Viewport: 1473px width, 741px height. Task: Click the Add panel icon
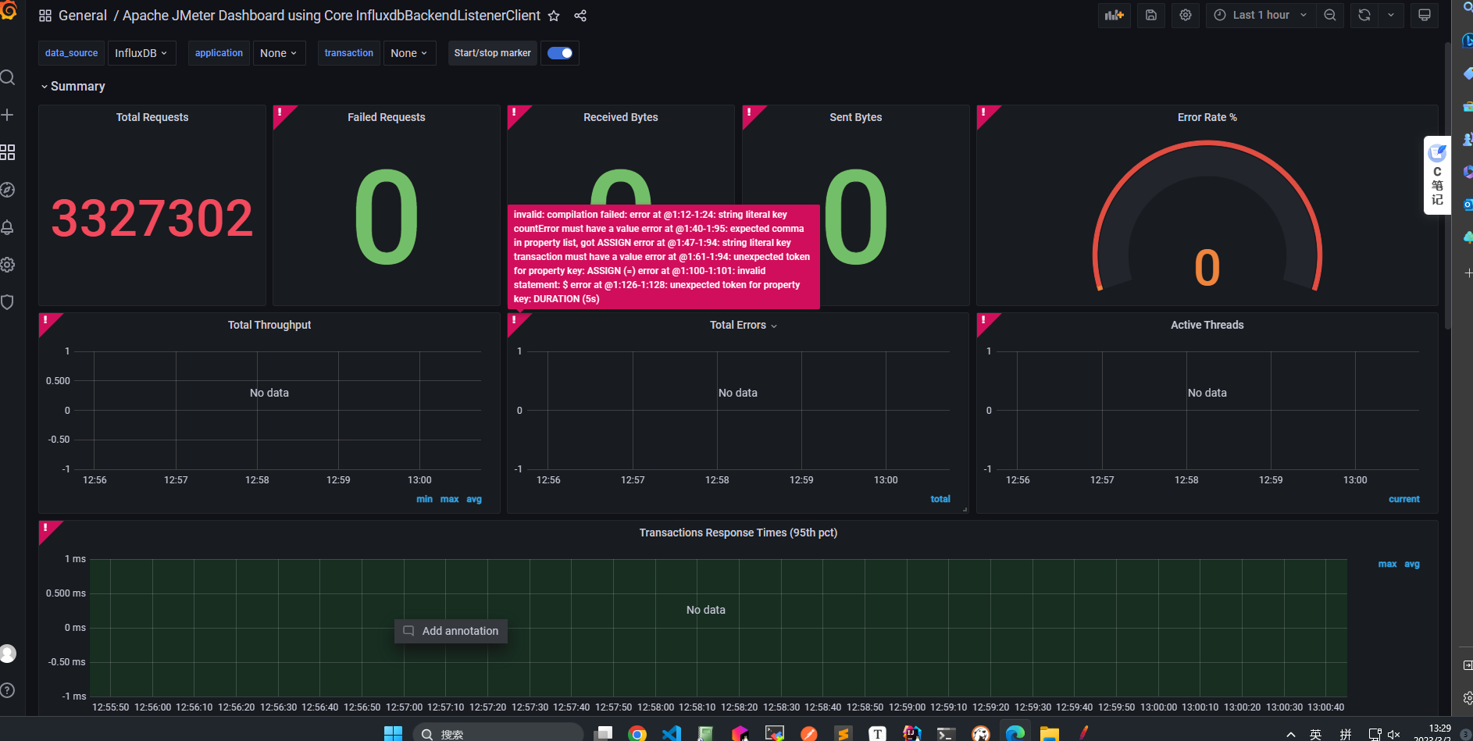click(x=1115, y=15)
